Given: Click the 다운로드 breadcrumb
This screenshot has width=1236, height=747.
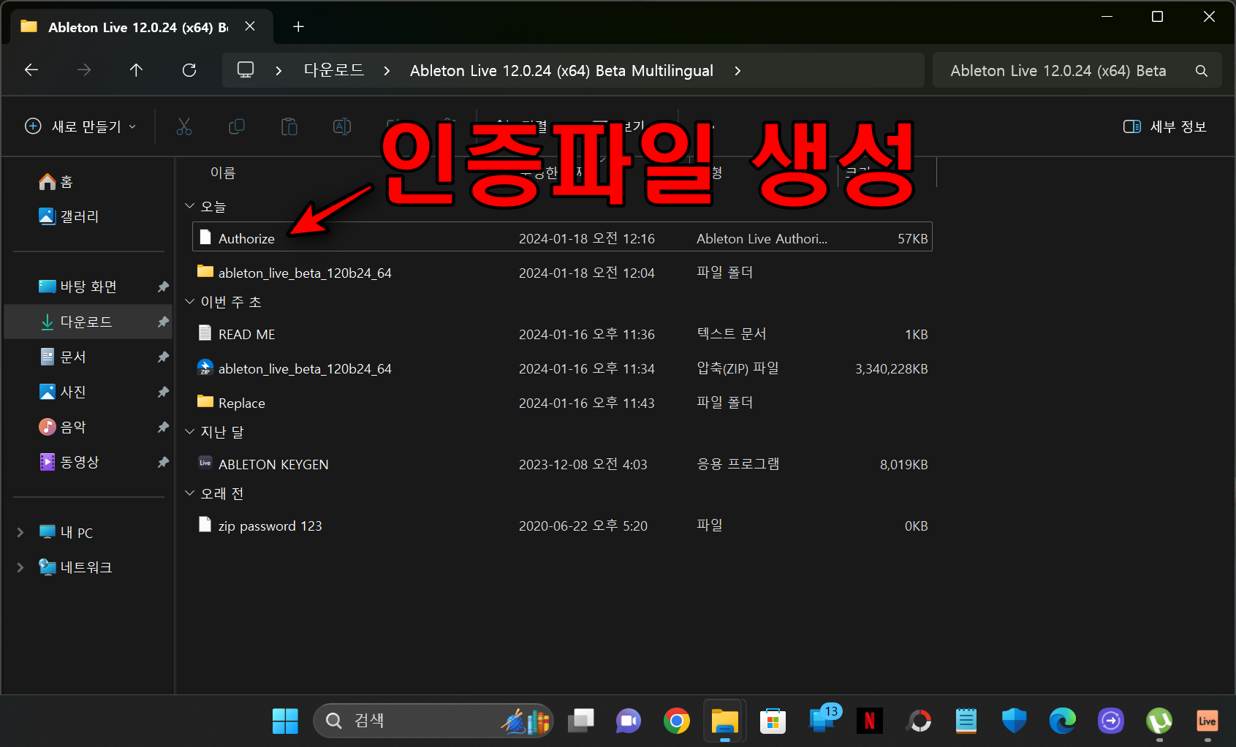Looking at the screenshot, I should 334,70.
